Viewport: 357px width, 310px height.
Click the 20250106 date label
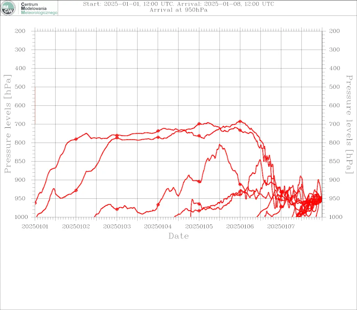pyautogui.click(x=240, y=227)
